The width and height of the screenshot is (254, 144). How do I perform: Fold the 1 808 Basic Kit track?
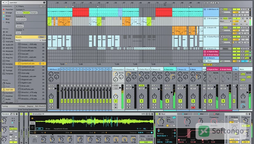tap(205, 9)
